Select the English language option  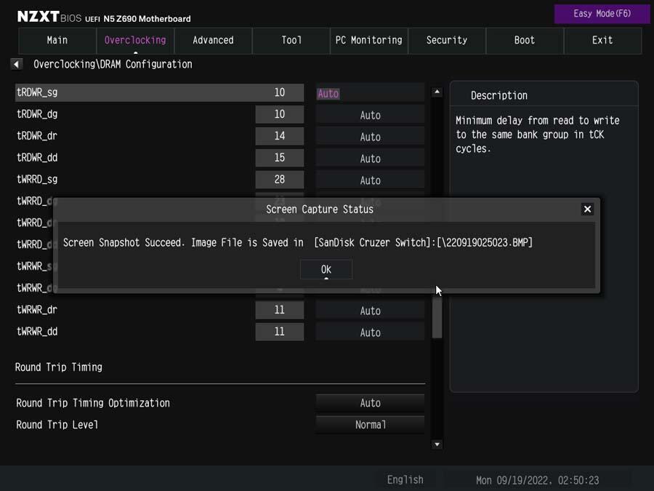click(x=405, y=480)
